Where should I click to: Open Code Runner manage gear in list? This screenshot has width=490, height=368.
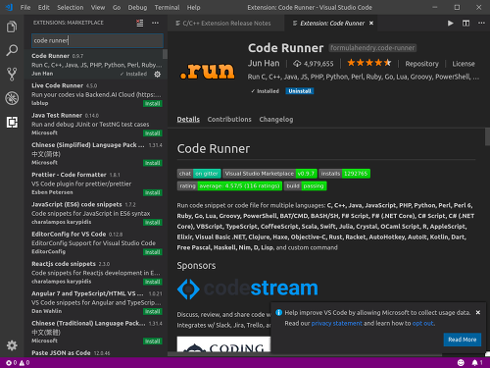(x=157, y=74)
